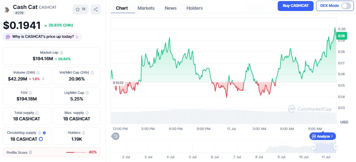The image size is (356, 162).
Task: Switch to the Markets tab
Action: point(146,8)
